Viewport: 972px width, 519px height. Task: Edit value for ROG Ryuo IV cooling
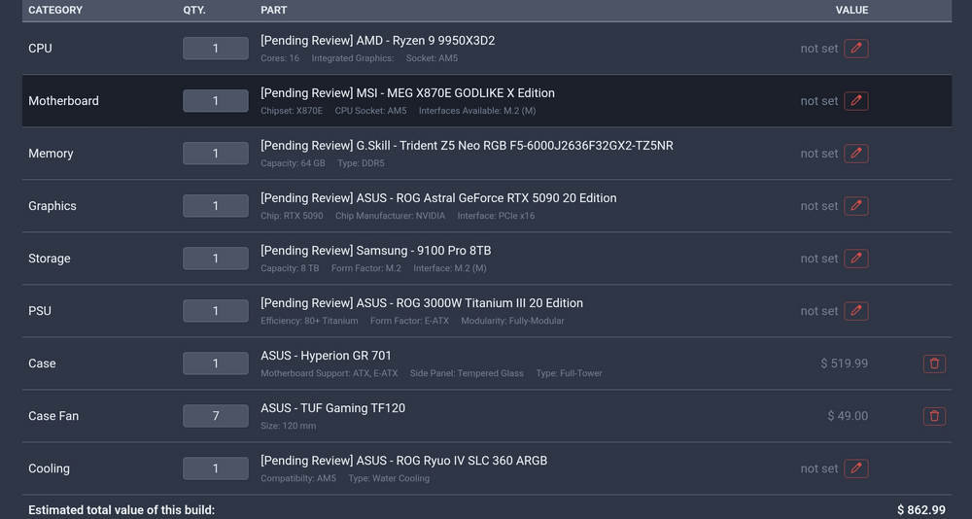point(856,468)
